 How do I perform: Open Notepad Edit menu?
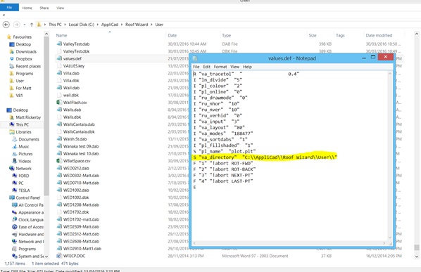point(206,67)
